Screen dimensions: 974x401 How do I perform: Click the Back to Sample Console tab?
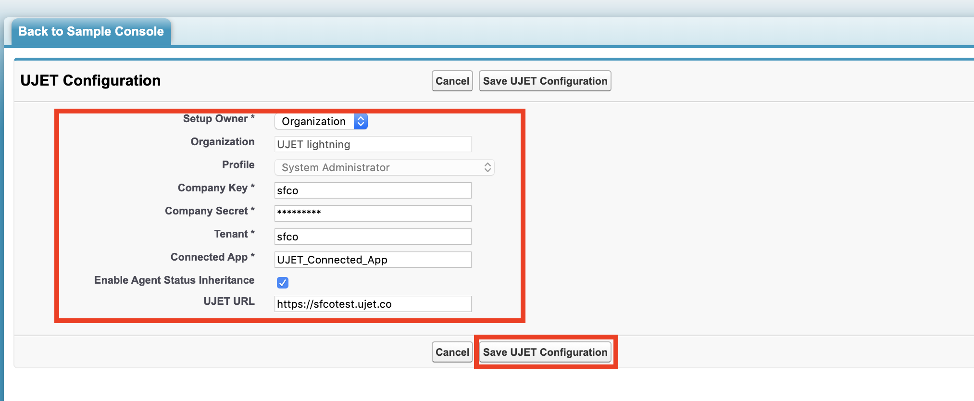coord(91,32)
